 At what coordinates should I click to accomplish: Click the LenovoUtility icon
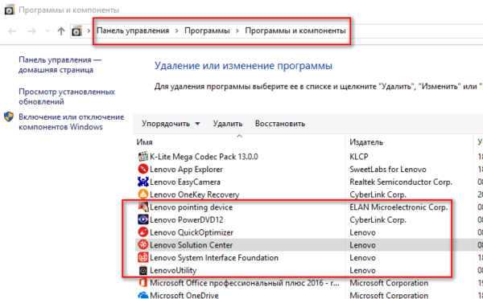(x=143, y=270)
